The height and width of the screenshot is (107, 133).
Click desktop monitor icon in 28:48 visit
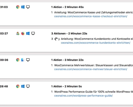tap(28, 86)
